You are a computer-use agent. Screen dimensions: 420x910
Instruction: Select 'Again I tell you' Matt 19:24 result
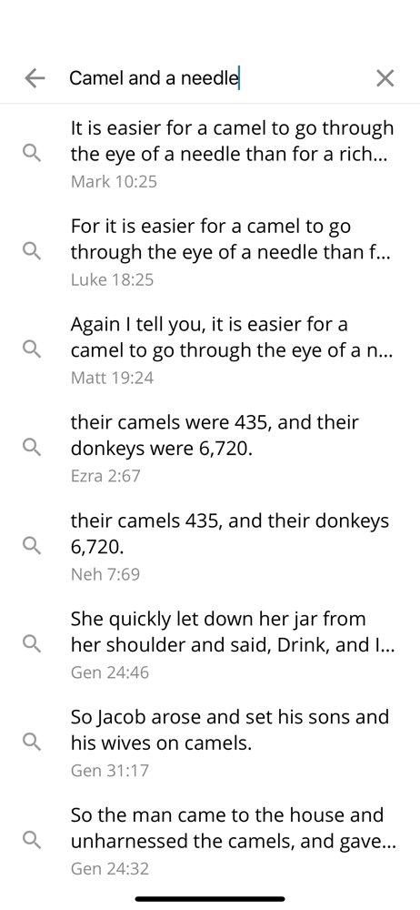click(210, 349)
